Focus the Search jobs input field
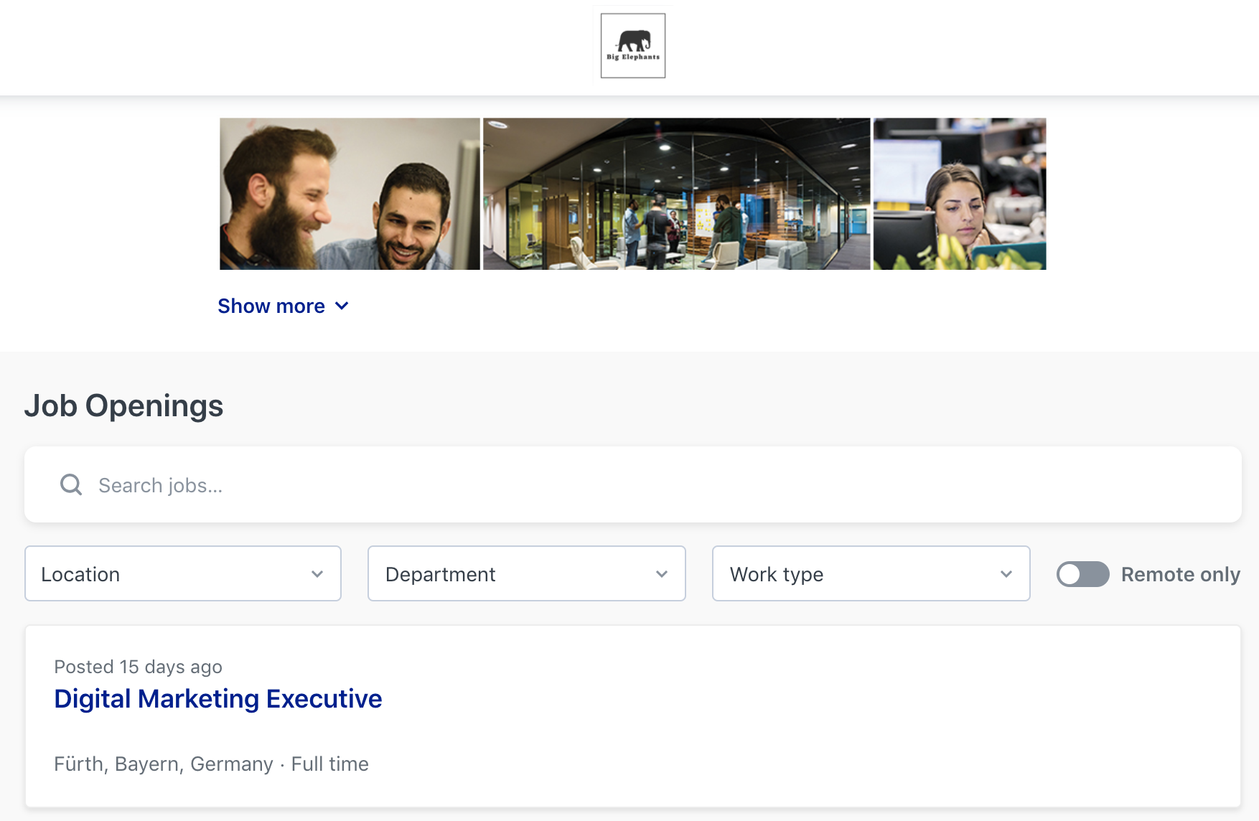1259x821 pixels. tap(633, 485)
